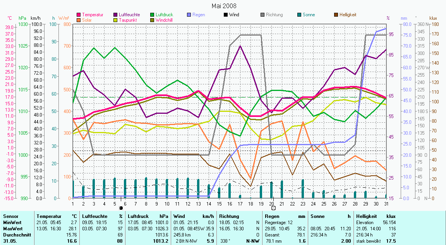This screenshot has width=446, height=245.
Task: Click the teal Sonne legend swatch
Action: (299, 15)
